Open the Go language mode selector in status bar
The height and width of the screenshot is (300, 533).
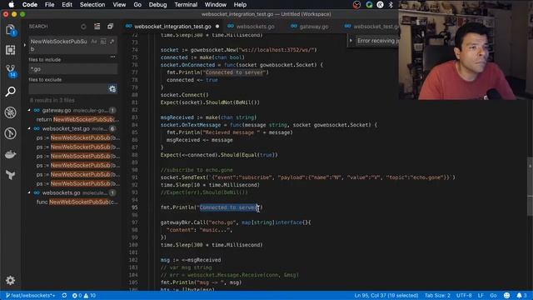click(493, 295)
